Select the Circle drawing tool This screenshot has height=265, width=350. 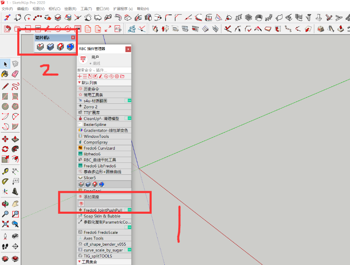[x=5, y=106]
